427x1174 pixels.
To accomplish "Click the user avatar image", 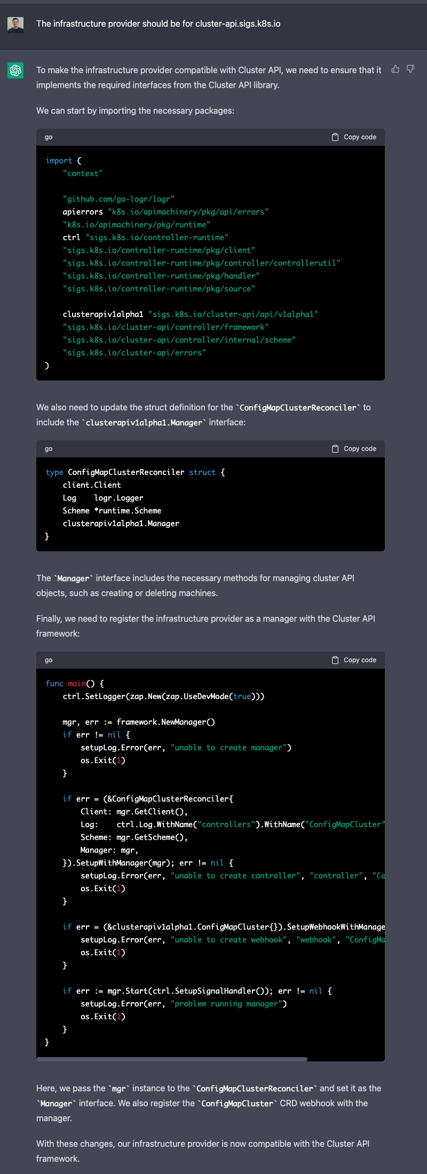I will point(15,25).
